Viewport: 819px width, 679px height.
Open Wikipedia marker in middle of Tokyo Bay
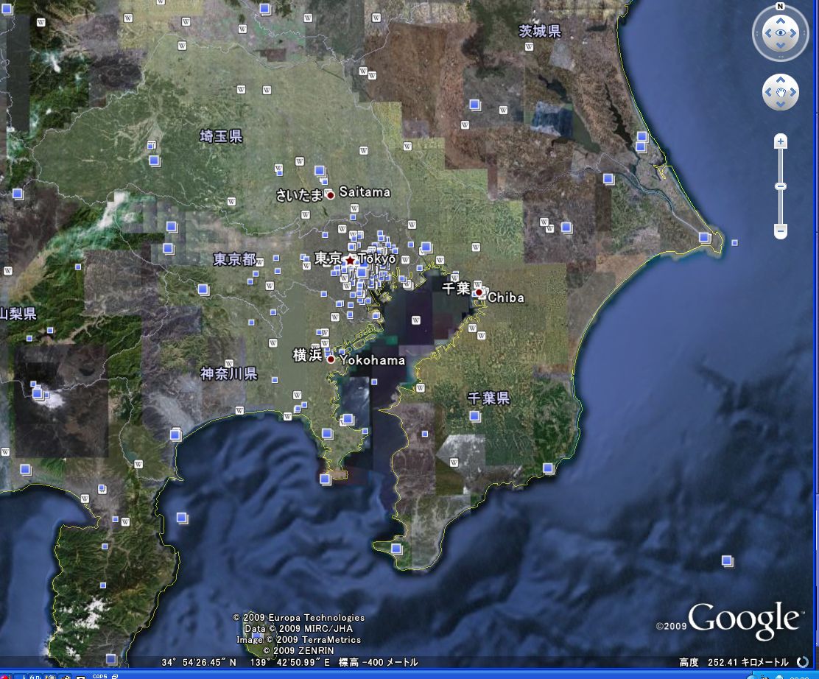coord(416,320)
